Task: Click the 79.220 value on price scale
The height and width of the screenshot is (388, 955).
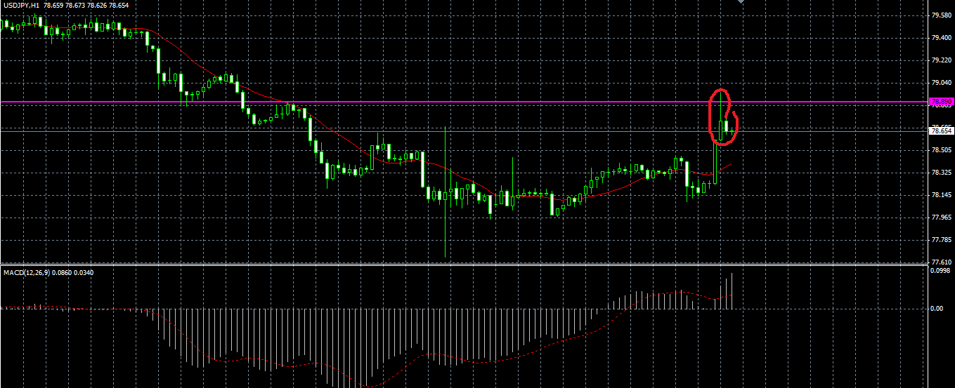Action: tap(941, 60)
